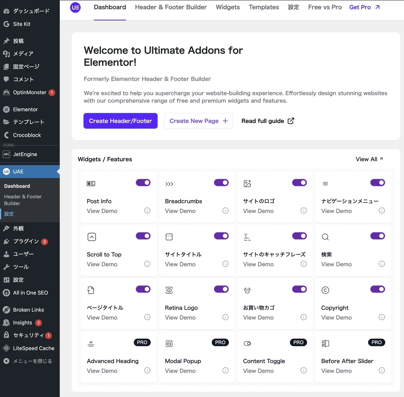Open View Demo for Modal Popup

[x=180, y=371]
